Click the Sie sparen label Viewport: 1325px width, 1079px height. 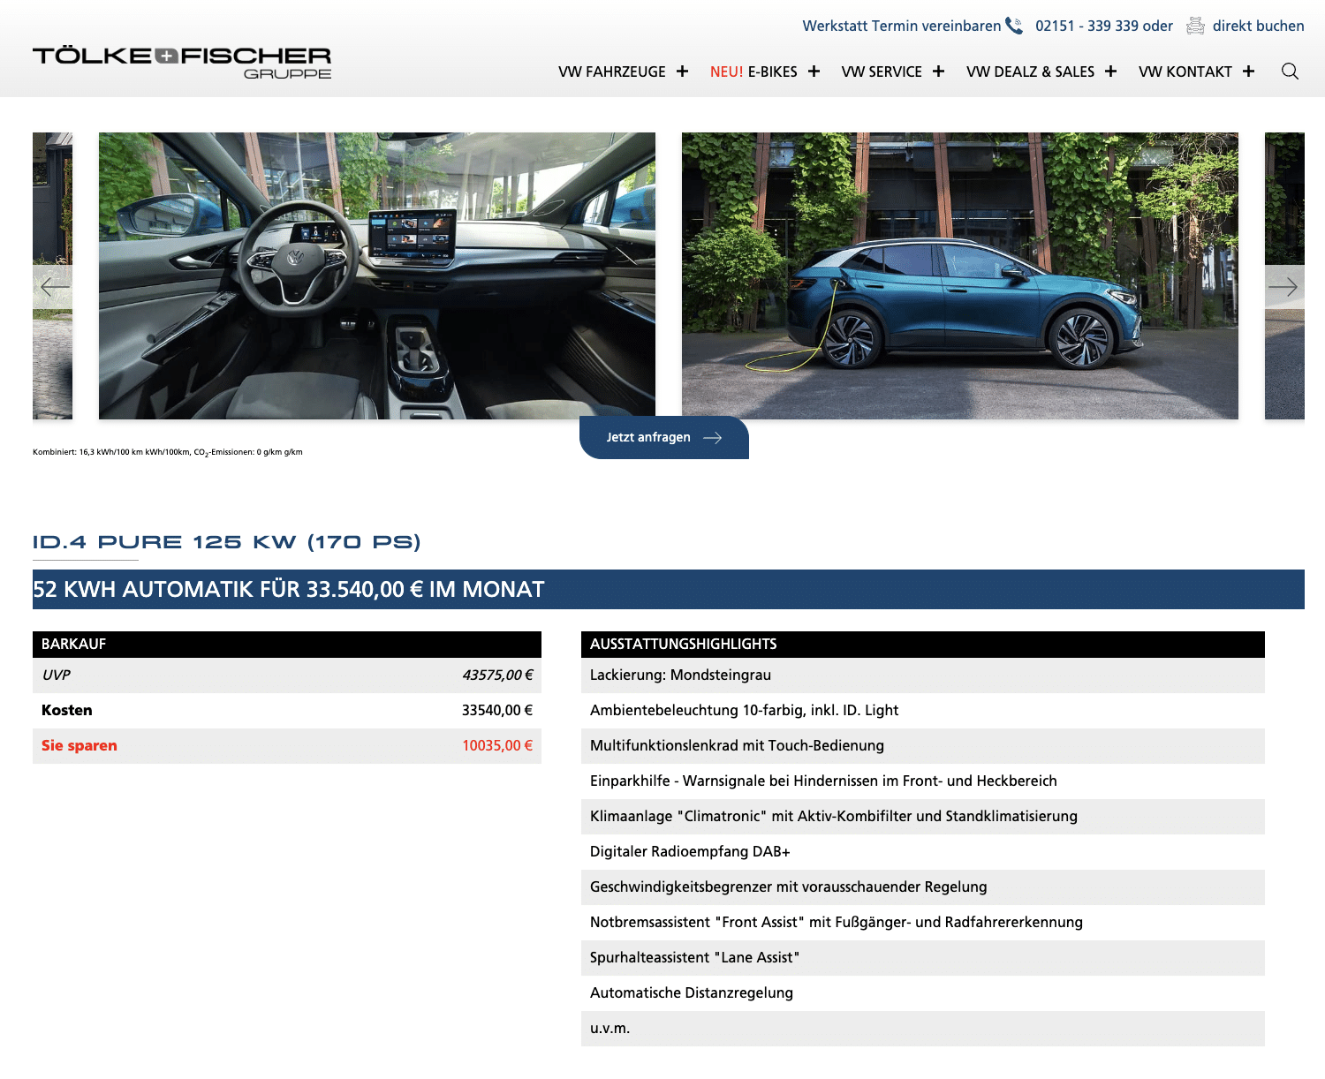(x=79, y=746)
